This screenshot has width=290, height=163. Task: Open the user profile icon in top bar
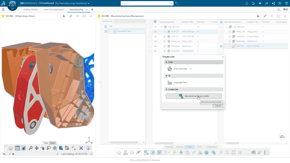[246, 3]
